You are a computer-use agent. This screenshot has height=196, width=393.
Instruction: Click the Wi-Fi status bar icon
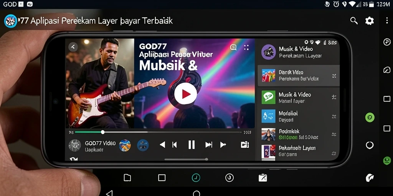tap(353, 4)
